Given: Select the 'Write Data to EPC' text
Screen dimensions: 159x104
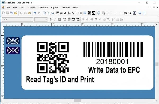Looking at the screenshot, I should point(114,70).
